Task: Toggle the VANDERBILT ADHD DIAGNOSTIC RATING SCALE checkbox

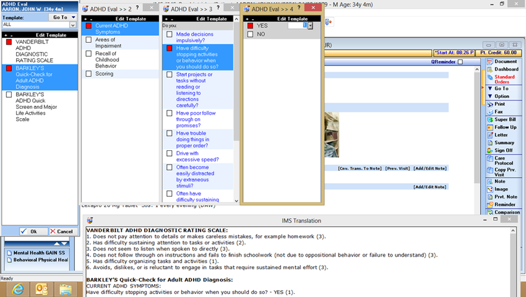Action: (x=9, y=42)
